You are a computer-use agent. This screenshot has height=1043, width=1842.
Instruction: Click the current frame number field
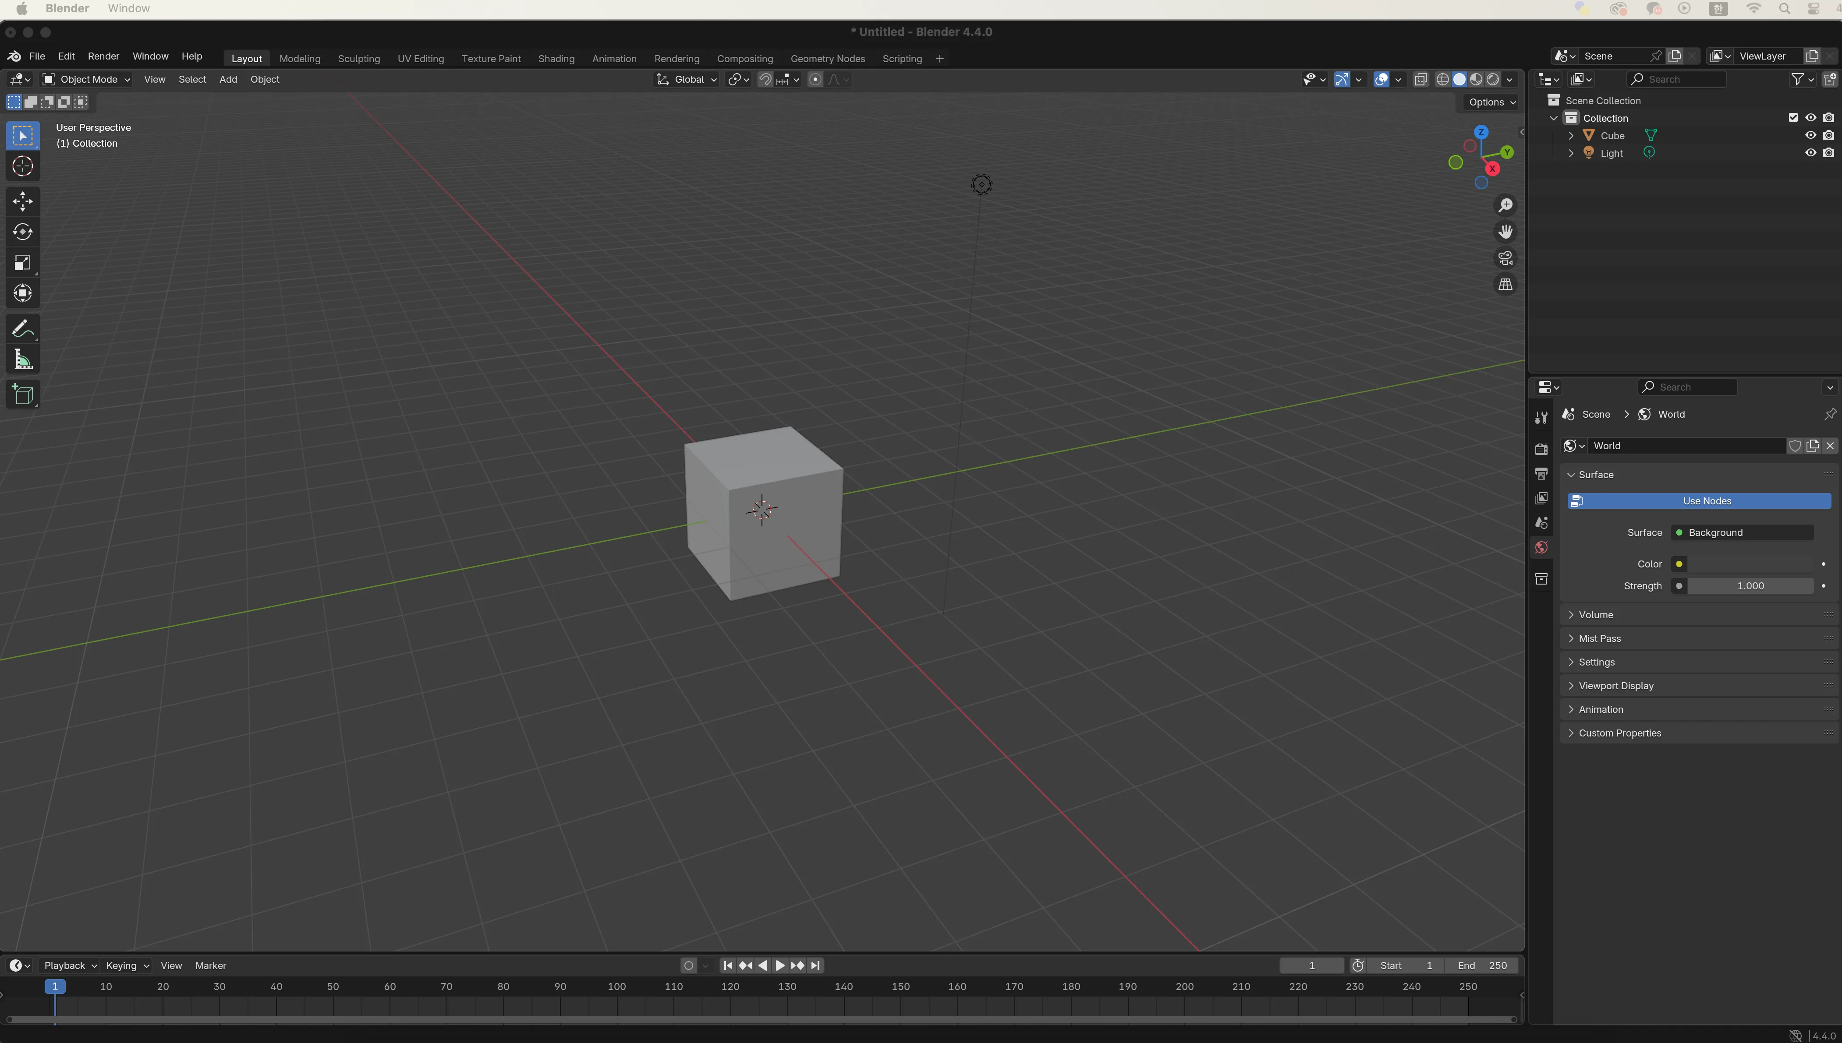point(1312,965)
